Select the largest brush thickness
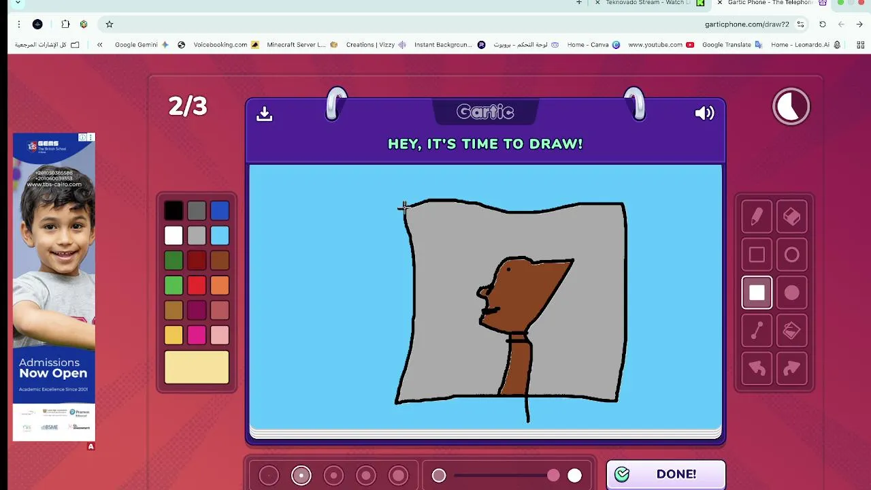 tap(399, 476)
